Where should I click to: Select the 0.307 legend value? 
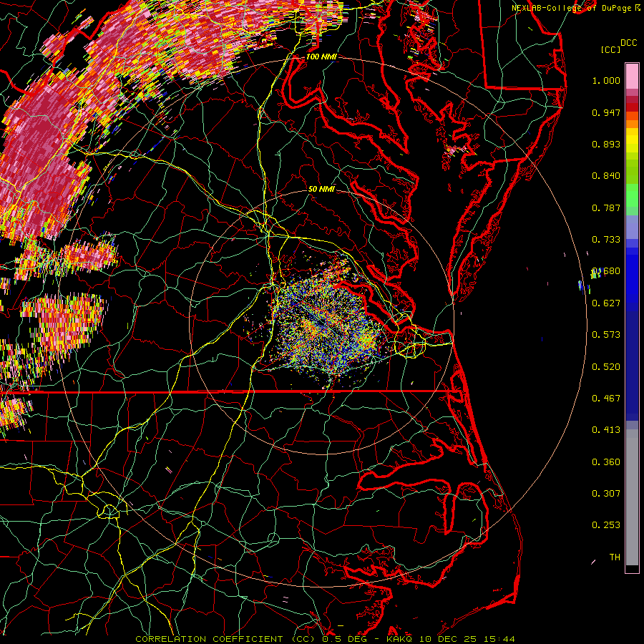click(x=606, y=494)
